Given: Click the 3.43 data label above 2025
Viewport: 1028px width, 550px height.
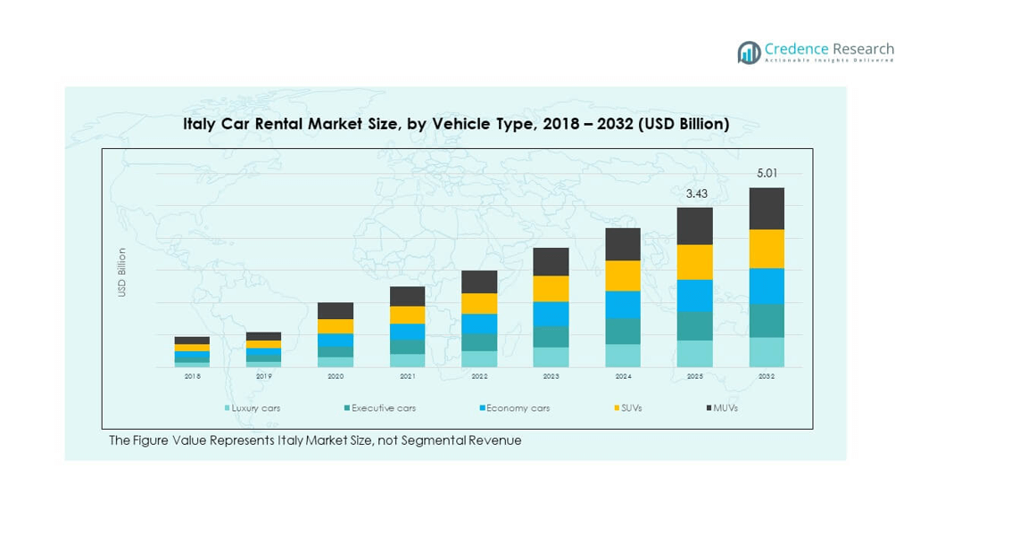Looking at the screenshot, I should (695, 193).
